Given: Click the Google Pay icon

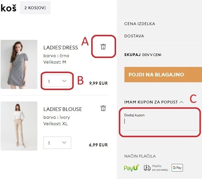Looking at the screenshot, I should pyautogui.click(x=177, y=168).
